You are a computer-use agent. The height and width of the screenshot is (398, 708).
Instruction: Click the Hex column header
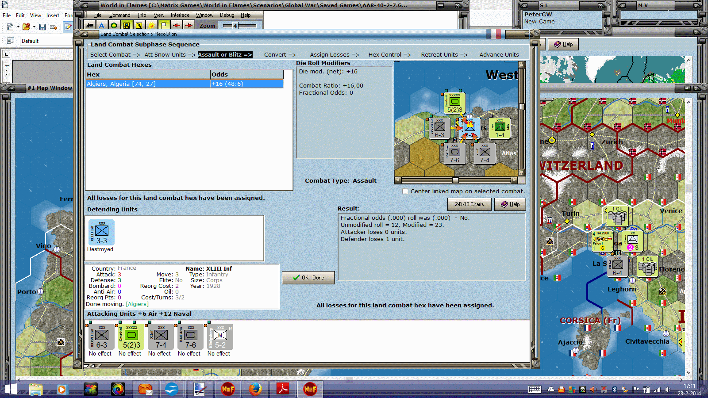(148, 74)
